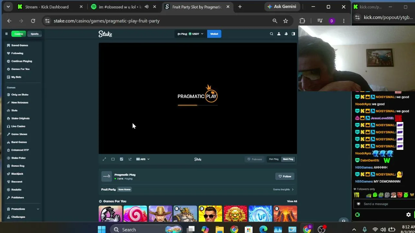415x233 pixels.
Task: Open File Explorer from taskbar
Action: click(219, 229)
